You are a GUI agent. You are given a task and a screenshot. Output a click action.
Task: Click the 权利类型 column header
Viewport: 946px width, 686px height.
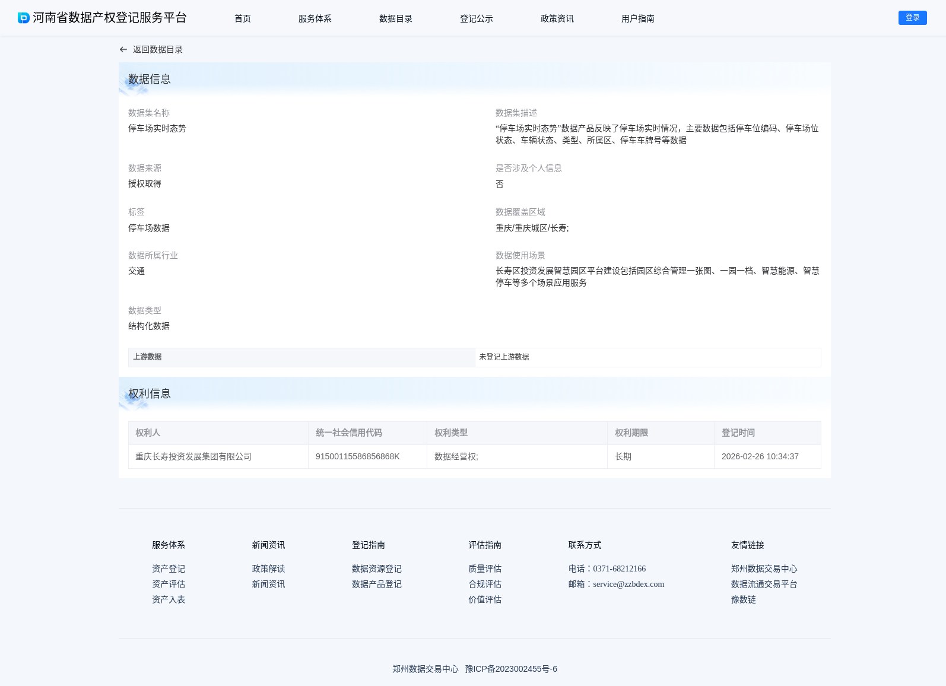click(517, 433)
